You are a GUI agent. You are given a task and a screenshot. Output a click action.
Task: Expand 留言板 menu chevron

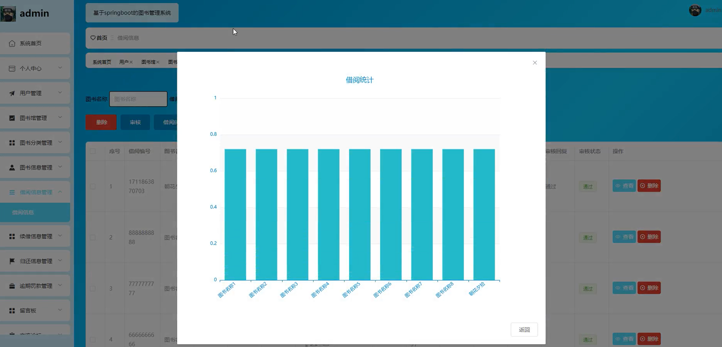tap(60, 310)
